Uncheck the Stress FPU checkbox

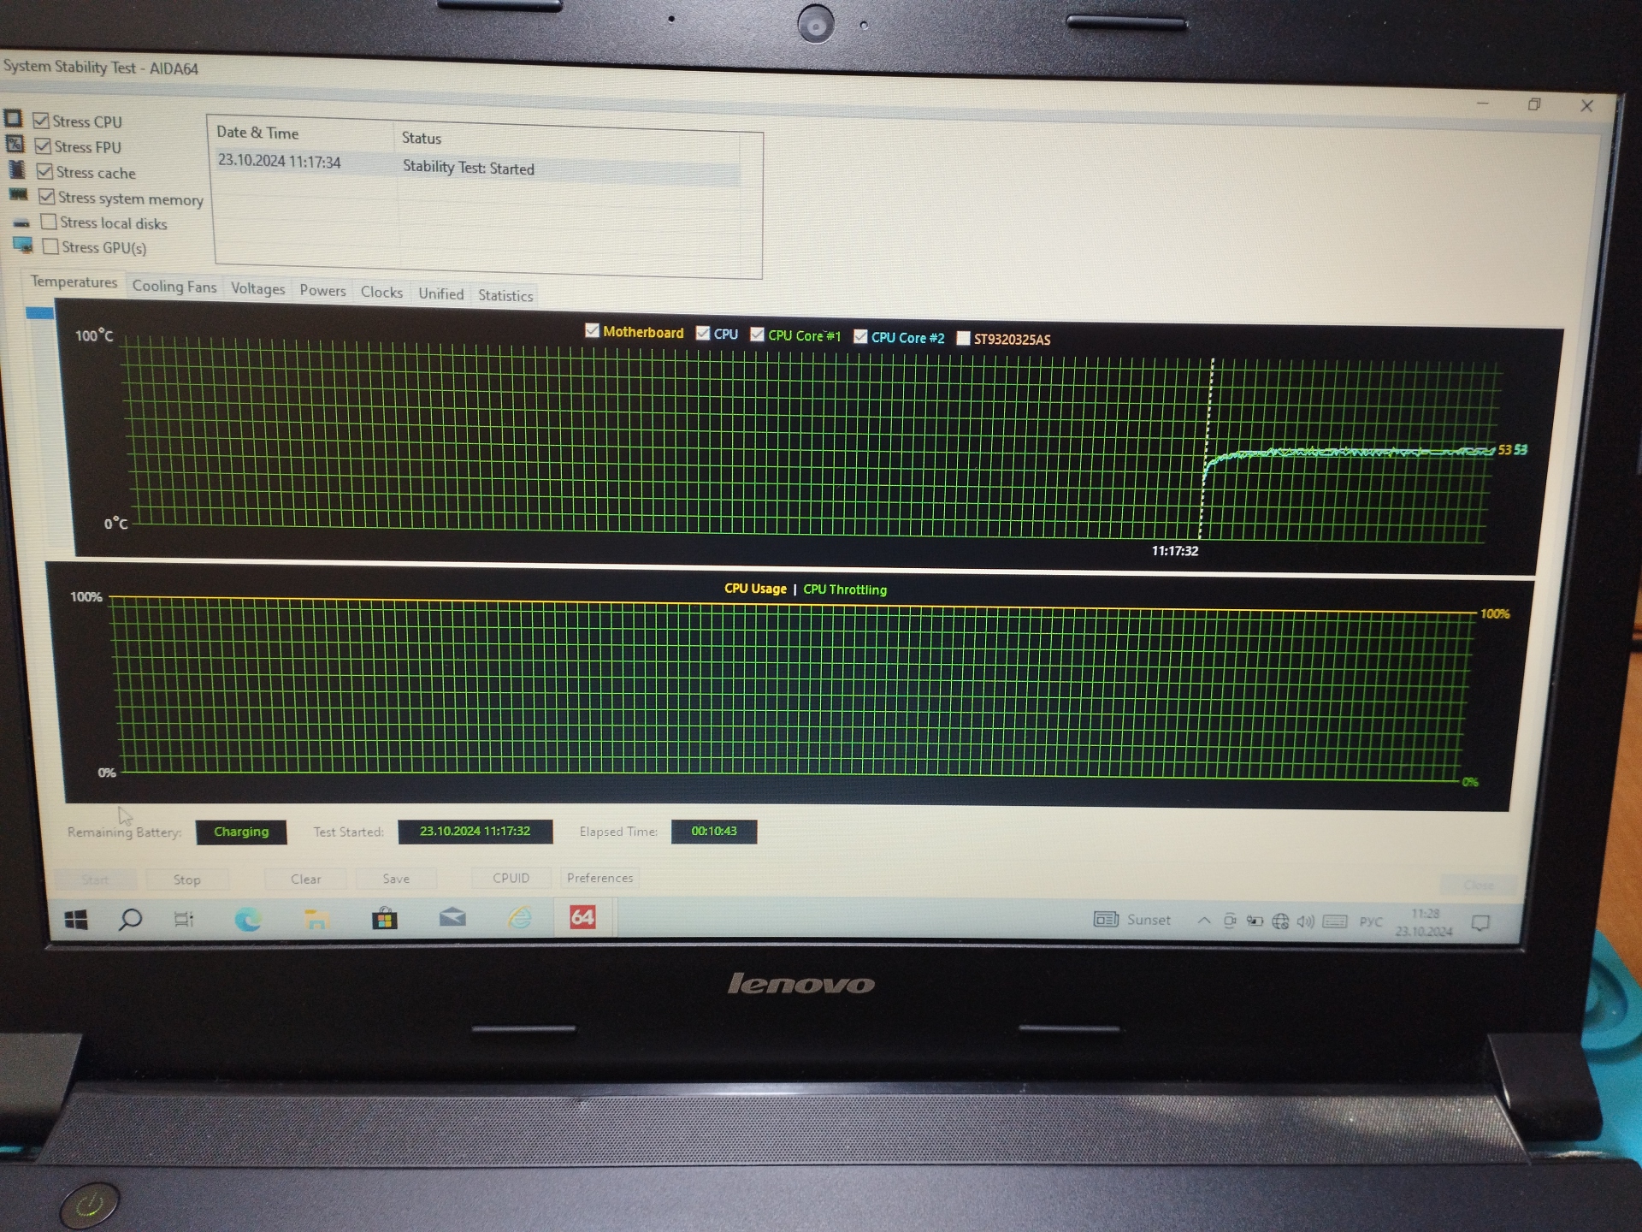(43, 145)
